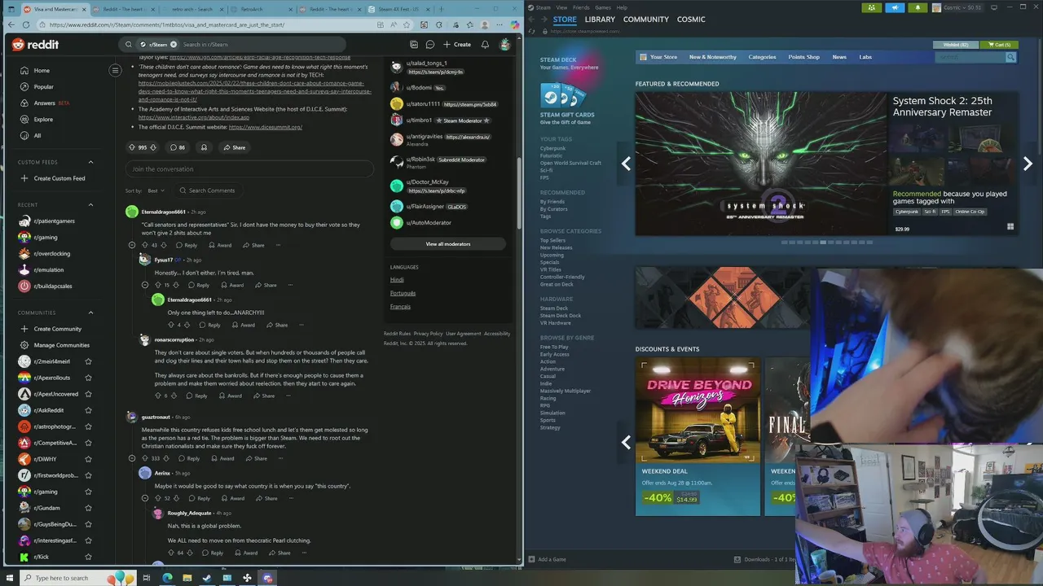Image resolution: width=1043 pixels, height=586 pixels.
Task: Open Reddit user avatar menu
Action: pos(504,45)
